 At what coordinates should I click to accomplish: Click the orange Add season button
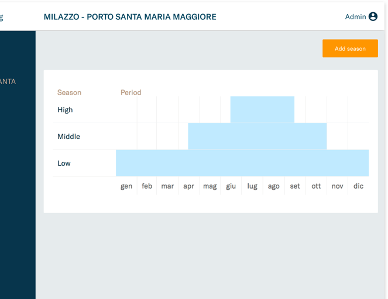pyautogui.click(x=350, y=48)
